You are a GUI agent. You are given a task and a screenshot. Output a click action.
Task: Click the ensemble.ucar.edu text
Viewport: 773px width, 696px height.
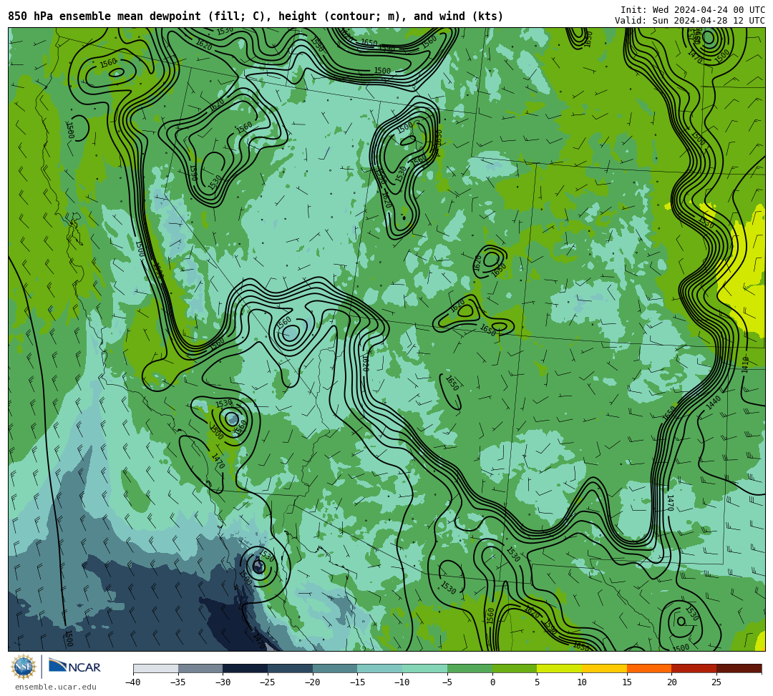coord(56,687)
